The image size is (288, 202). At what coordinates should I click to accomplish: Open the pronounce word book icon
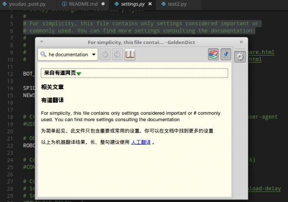coord(130,55)
